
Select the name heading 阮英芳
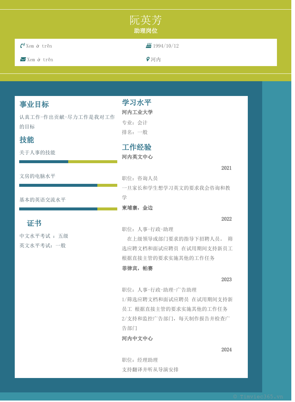[x=146, y=20]
